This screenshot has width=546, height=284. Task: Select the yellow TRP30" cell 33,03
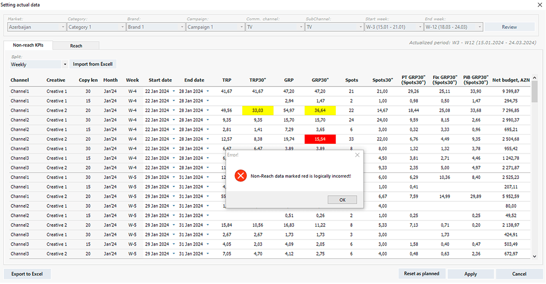258,110
